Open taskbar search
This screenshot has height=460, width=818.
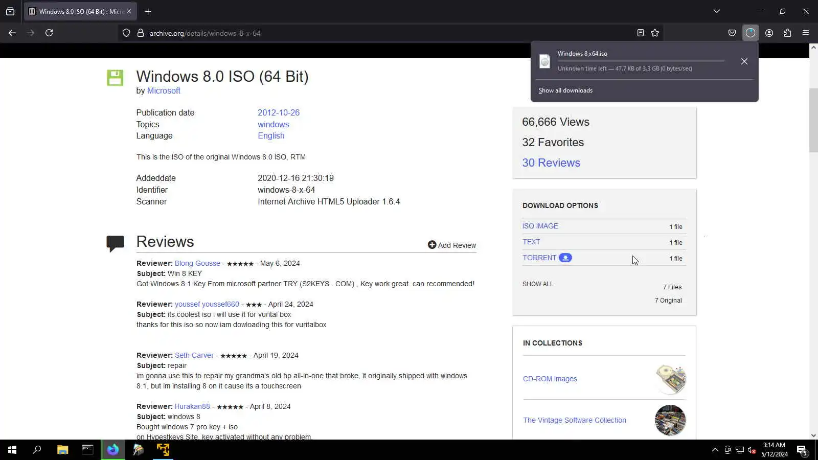(x=37, y=450)
